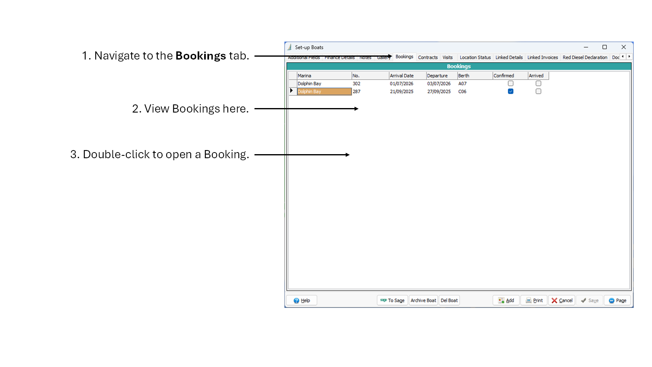Viewport: 652px width, 367px height.
Task: Sort by No. column header
Action: pos(370,76)
